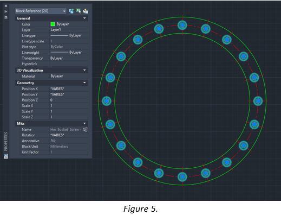This screenshot has height=215, width=281.
Task: Select the Linetype scale row label
Action: point(33,41)
